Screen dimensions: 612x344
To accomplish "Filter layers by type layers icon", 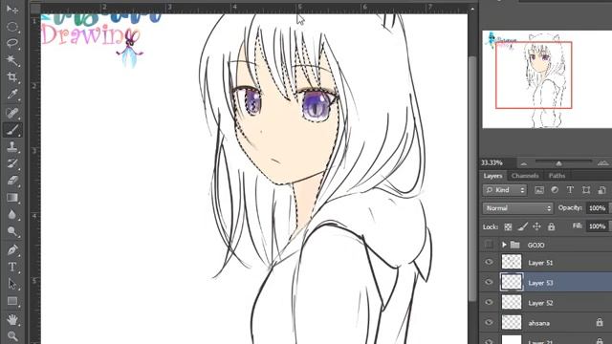I will pos(570,190).
